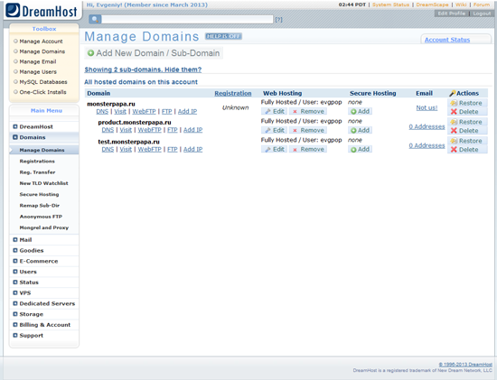Toggle the Help Is Off badge
Image resolution: width=497 pixels, height=380 pixels.
point(223,36)
